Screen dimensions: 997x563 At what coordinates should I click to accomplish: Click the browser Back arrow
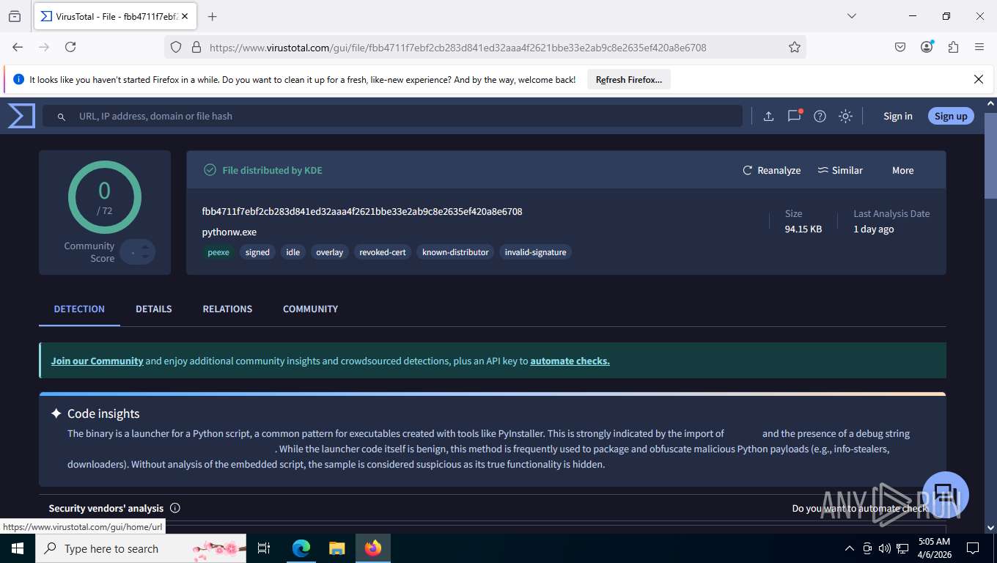pyautogui.click(x=18, y=47)
